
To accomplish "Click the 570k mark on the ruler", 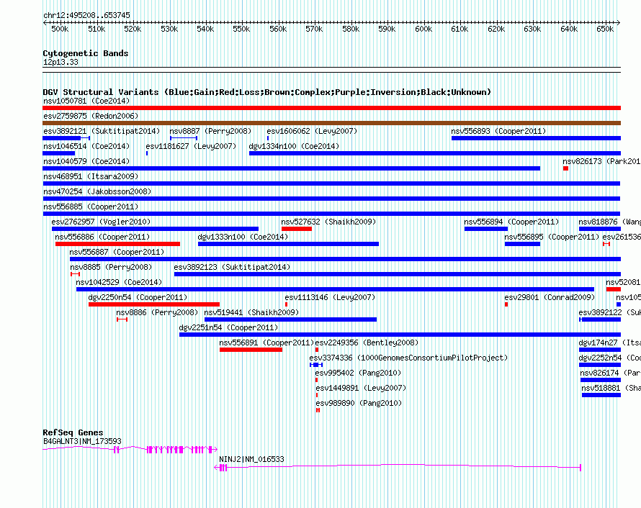I will tap(314, 29).
